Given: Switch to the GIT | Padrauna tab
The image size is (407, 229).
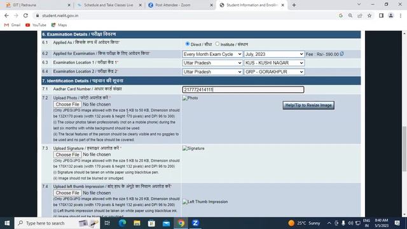Looking at the screenshot, I should pos(36,5).
